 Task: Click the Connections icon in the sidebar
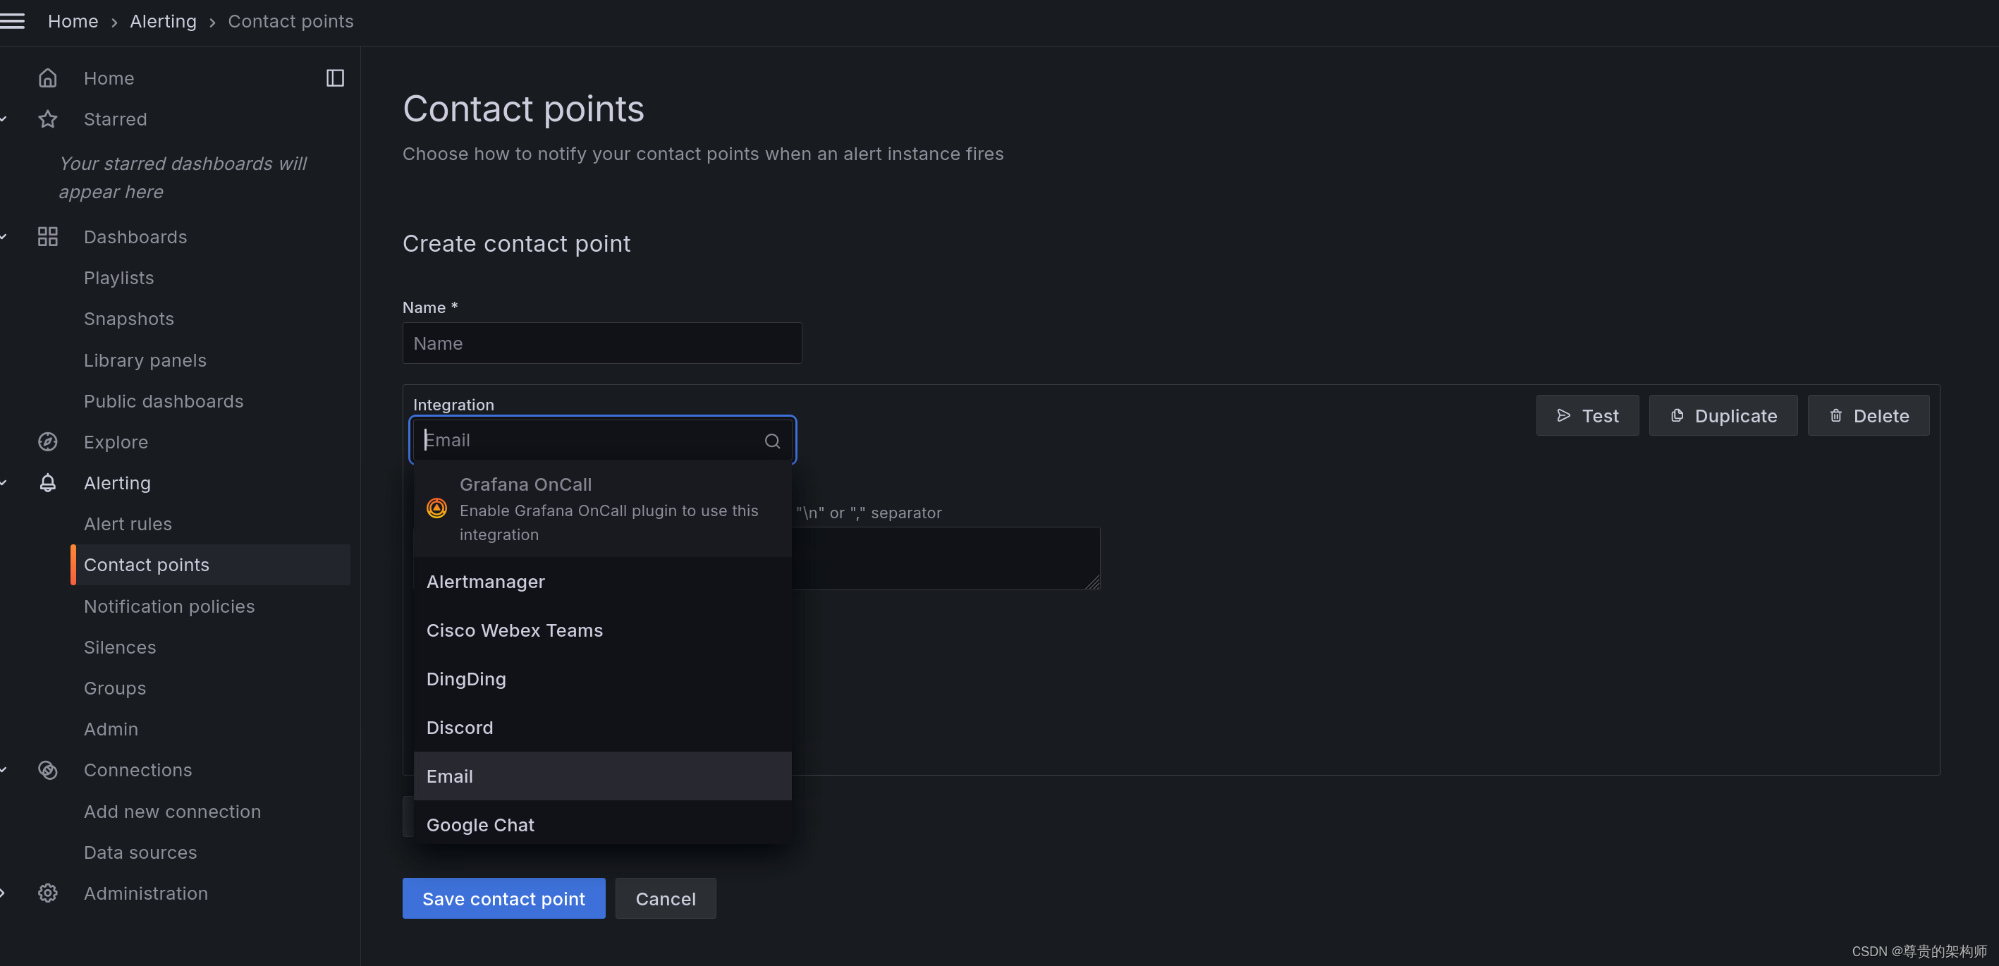pos(47,770)
